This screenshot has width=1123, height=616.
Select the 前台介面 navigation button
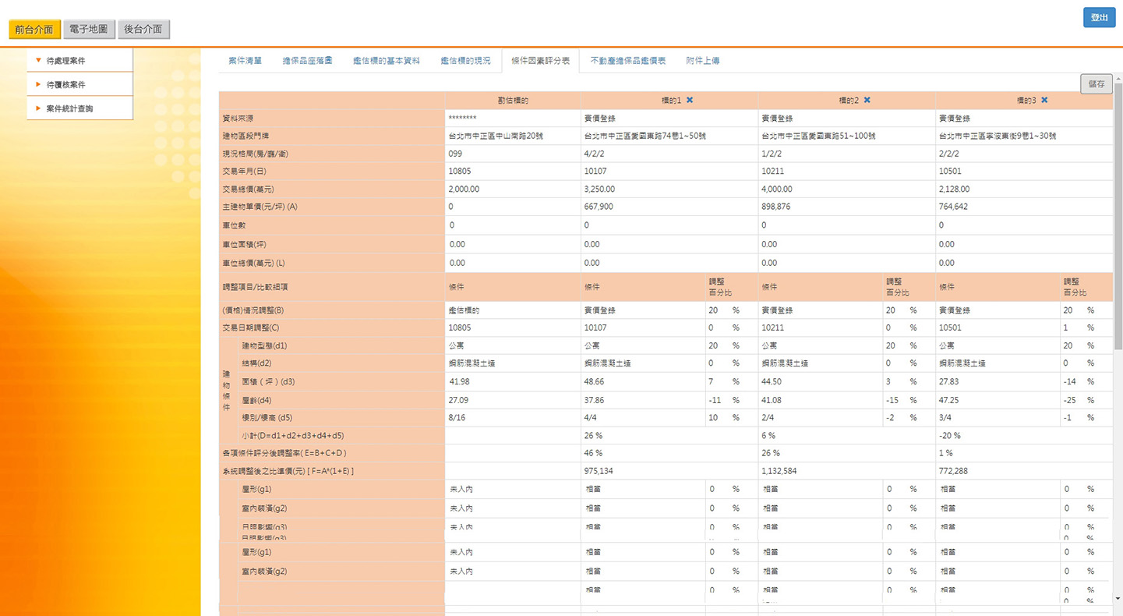[x=34, y=30]
